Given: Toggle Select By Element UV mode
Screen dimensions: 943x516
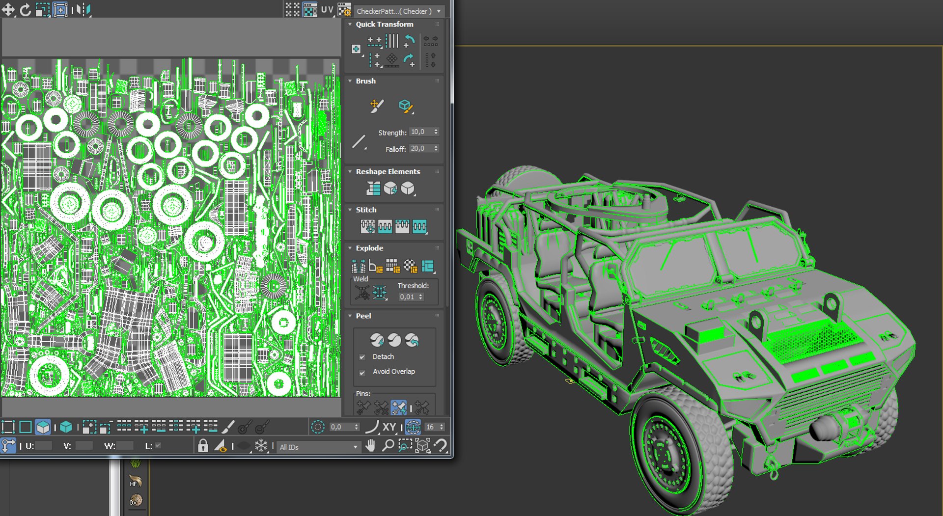Looking at the screenshot, I should point(66,427).
